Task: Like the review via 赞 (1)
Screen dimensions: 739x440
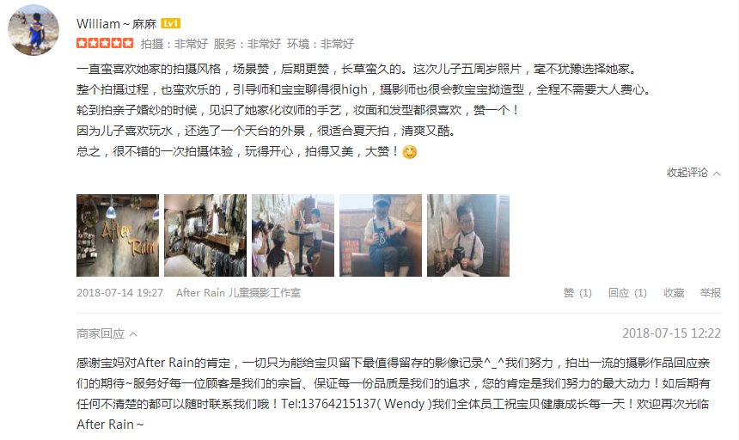Action: [577, 293]
